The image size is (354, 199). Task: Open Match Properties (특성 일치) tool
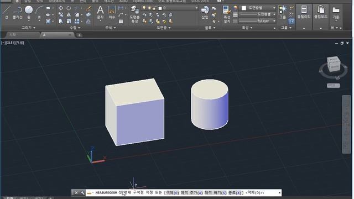coord(227,14)
